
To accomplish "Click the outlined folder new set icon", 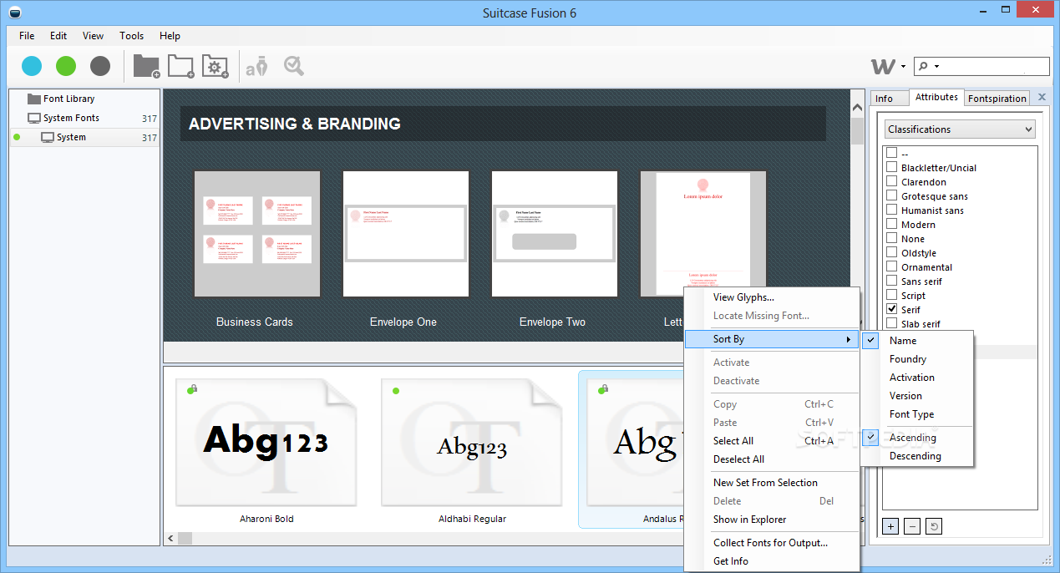I will click(180, 66).
